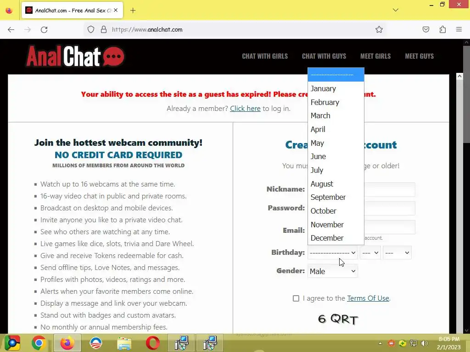Viewport: 470px width, 352px height.
Task: Choose March in the month list
Action: 336,116
